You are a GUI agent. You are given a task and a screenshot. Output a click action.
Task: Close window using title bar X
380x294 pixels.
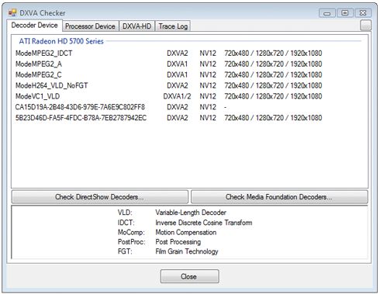coord(363,13)
